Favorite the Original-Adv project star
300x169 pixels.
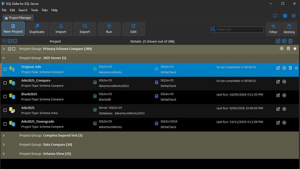coord(296,68)
